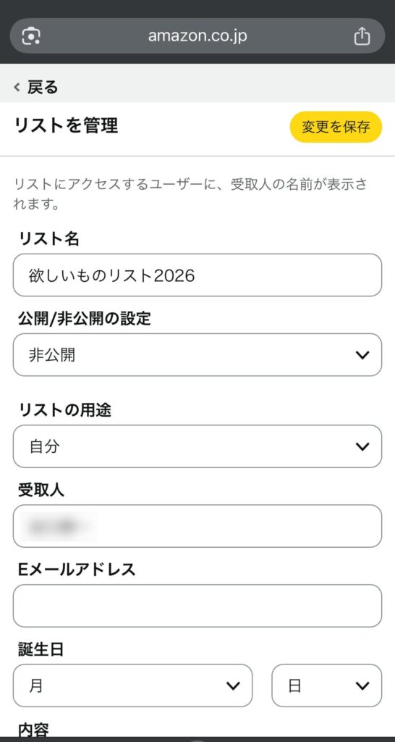Screen dimensions: 395x742
Task: Tap the share icon in address bar
Action: [x=362, y=36]
